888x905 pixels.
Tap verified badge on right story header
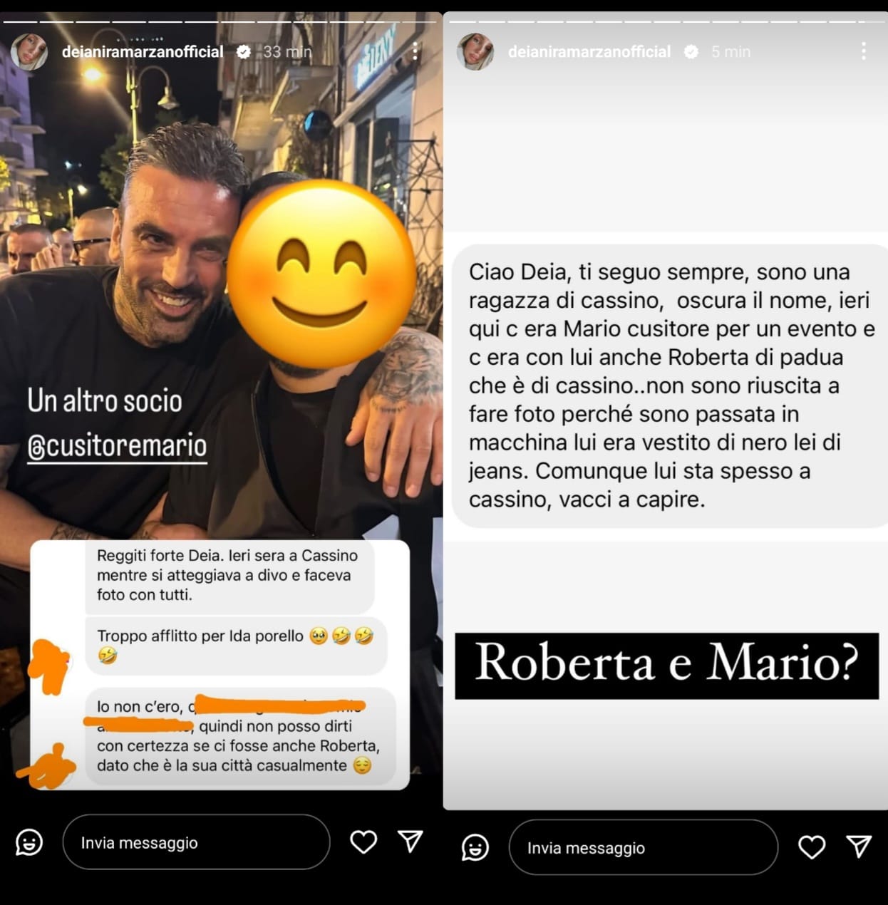691,51
